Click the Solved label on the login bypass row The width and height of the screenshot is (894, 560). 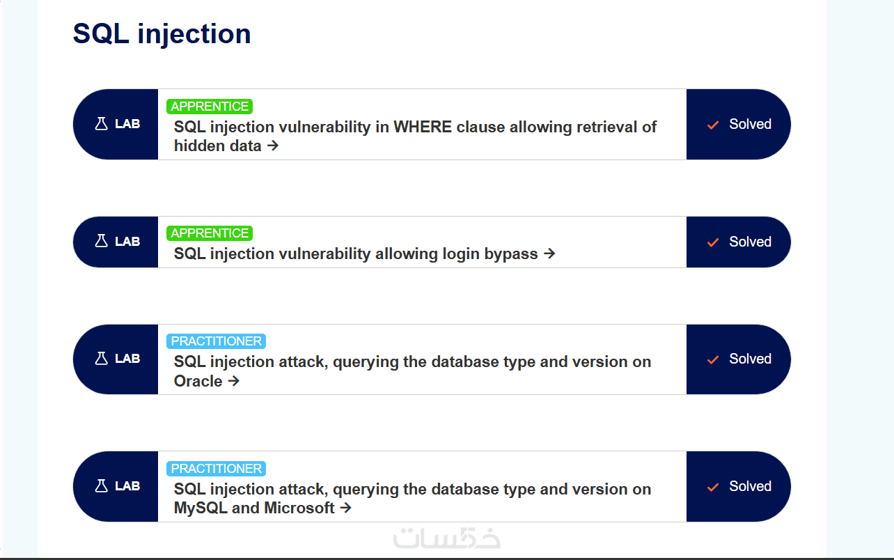750,242
